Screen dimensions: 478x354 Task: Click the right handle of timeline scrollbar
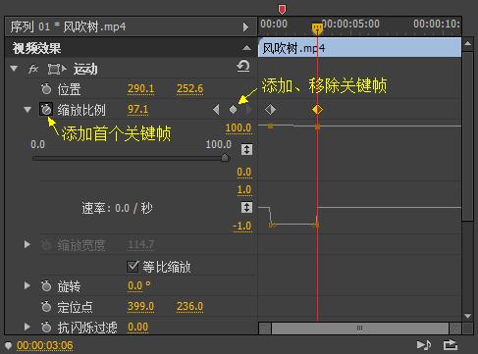[x=455, y=329]
